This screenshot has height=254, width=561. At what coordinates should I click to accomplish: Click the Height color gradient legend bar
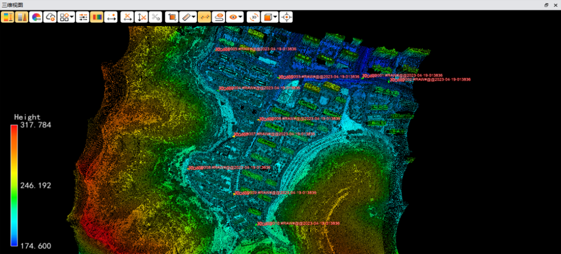[14, 186]
